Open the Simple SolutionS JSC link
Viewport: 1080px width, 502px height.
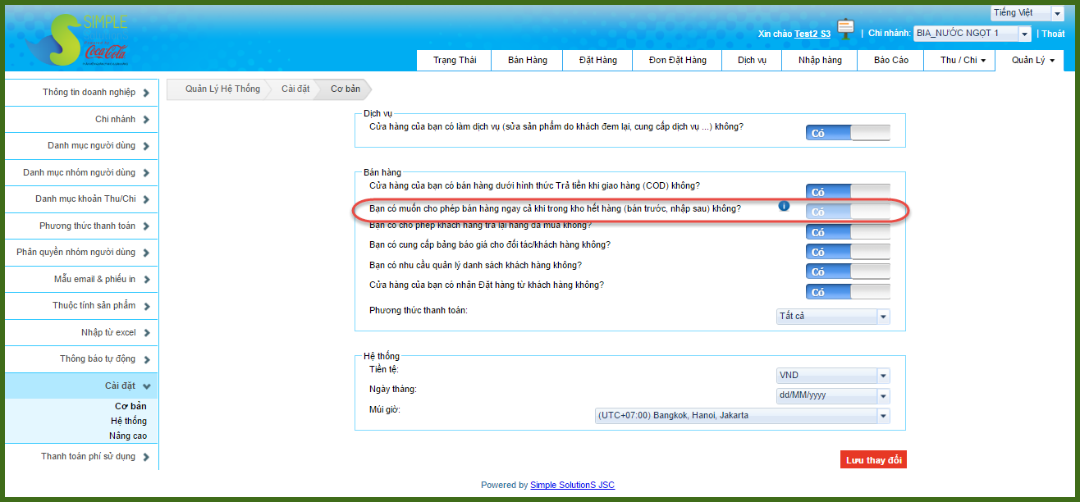tap(572, 485)
